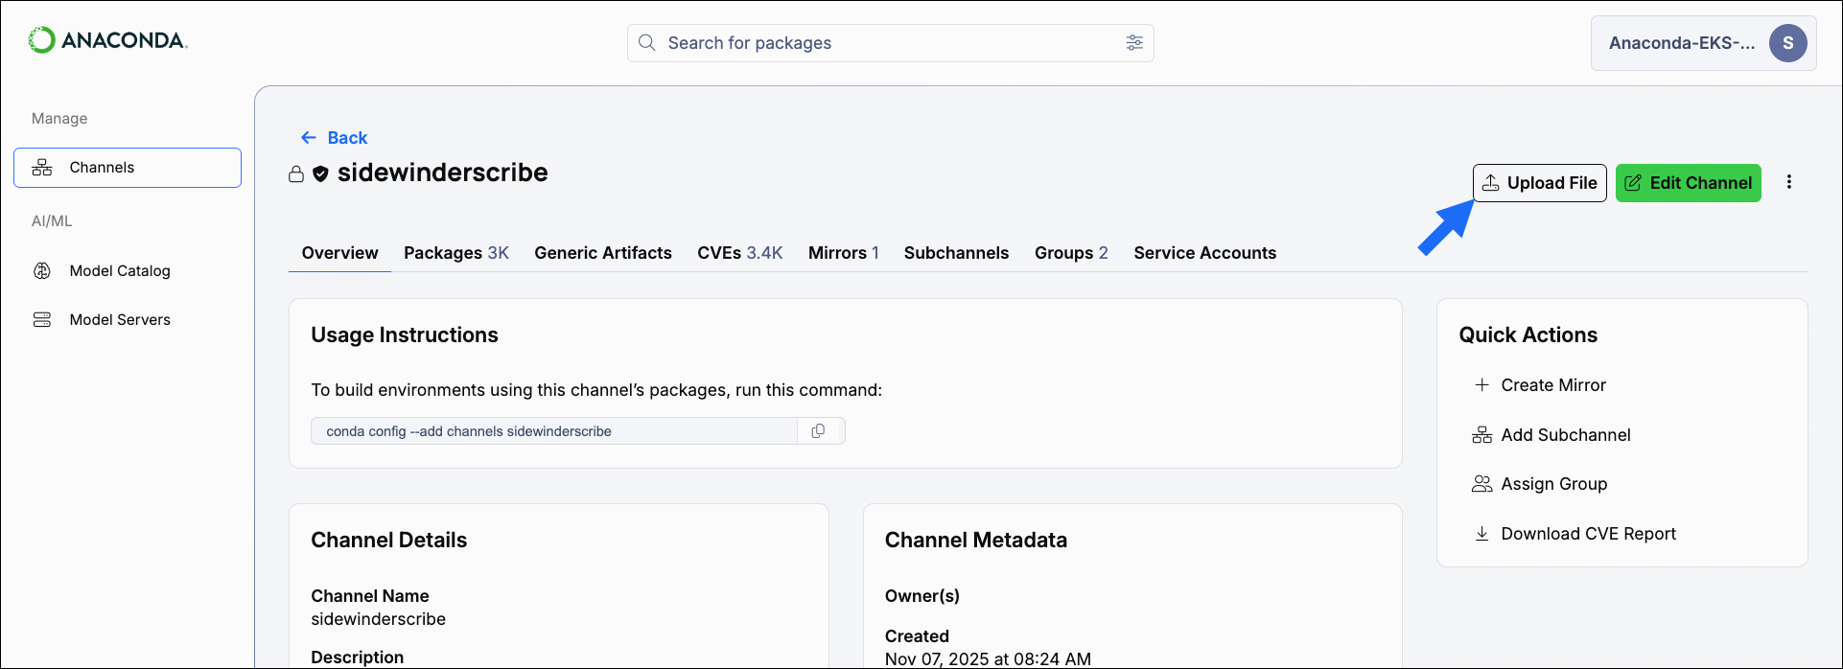Click the Owner(s) label
The height and width of the screenshot is (669, 1843).
[922, 596]
